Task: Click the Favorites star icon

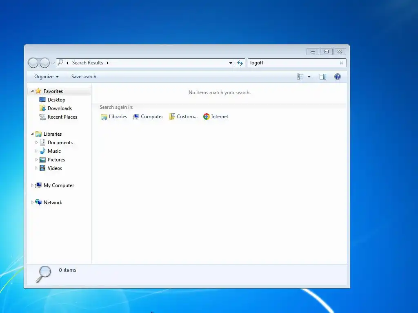Action: tap(38, 91)
